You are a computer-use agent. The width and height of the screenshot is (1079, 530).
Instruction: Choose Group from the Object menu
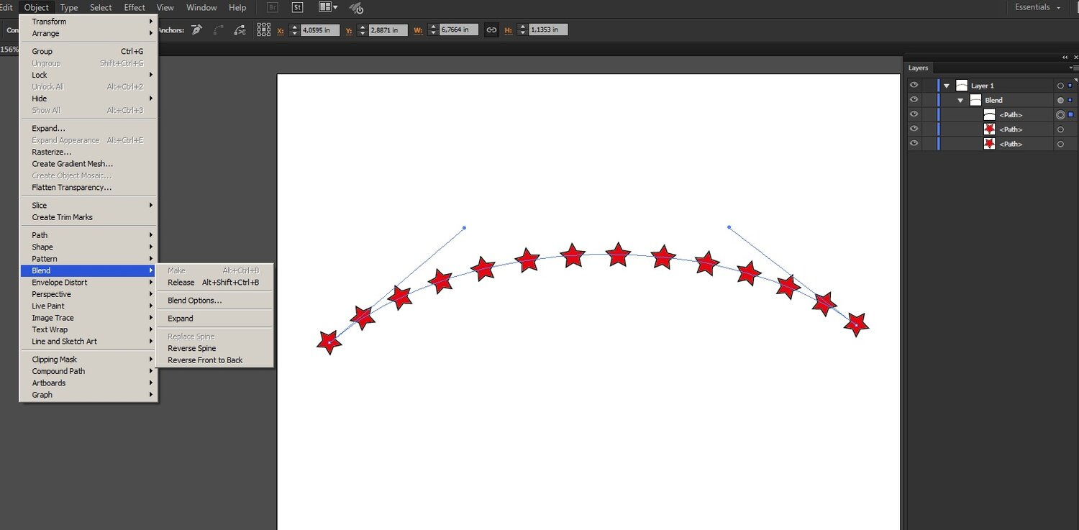pyautogui.click(x=88, y=52)
